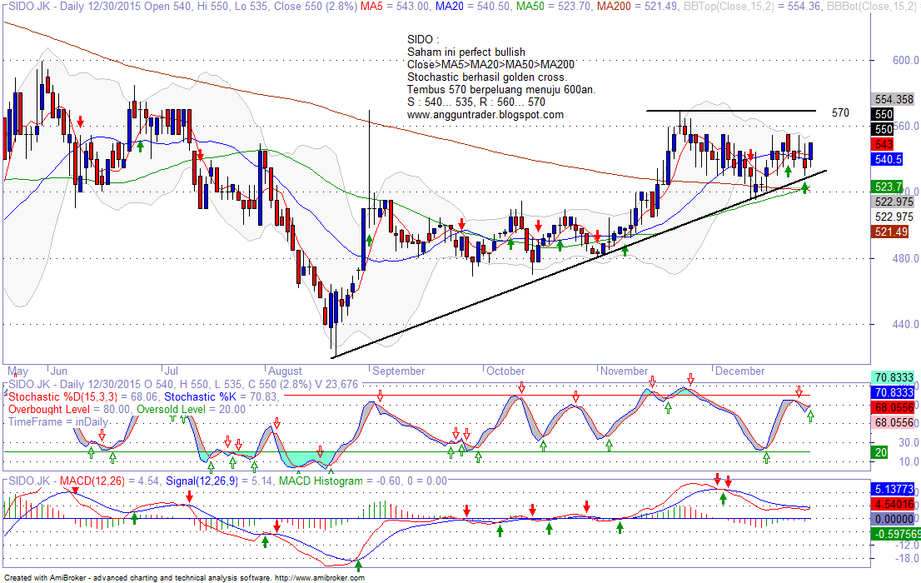Click the "BBBot(Close,15,2)" legend text
921x583 pixels.
point(871,7)
